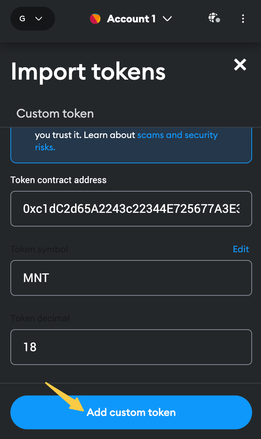Image resolution: width=261 pixels, height=439 pixels.
Task: Click the chevron inside the network selector
Action: tap(39, 19)
